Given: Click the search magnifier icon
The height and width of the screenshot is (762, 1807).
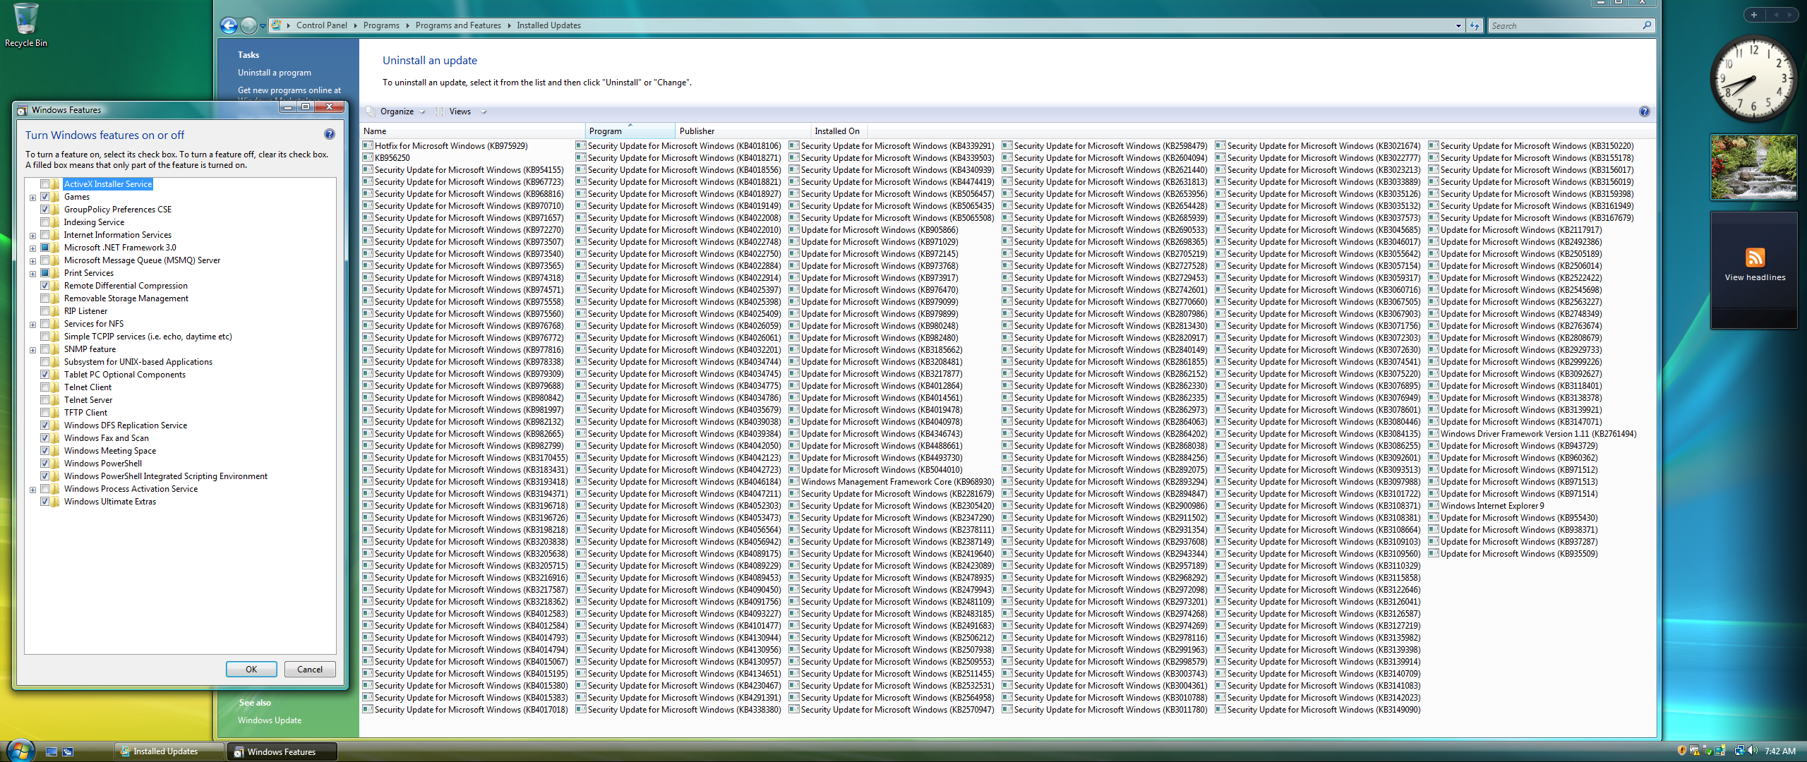Looking at the screenshot, I should [1647, 25].
